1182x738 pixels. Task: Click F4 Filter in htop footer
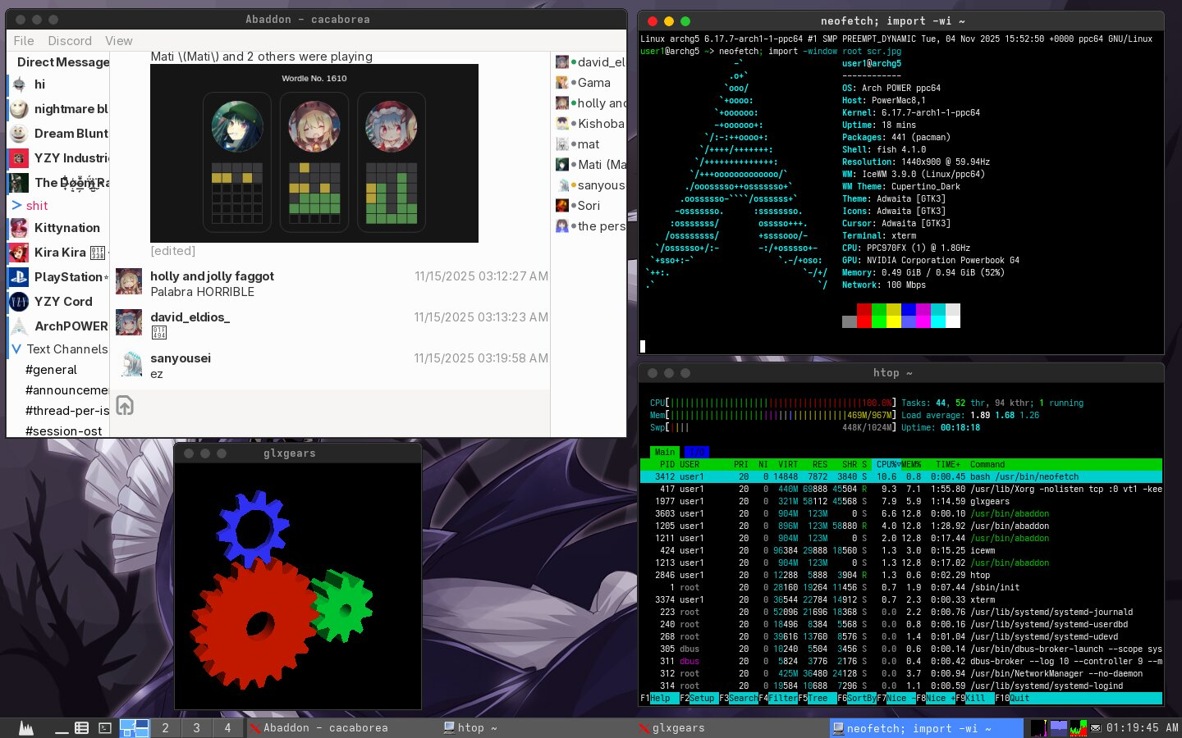pos(778,699)
